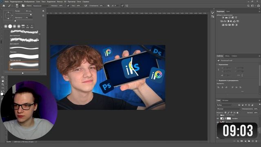Viewport: 261px width, 147px height.
Task: Add Black & White adjustment icon
Action: click(228, 21)
